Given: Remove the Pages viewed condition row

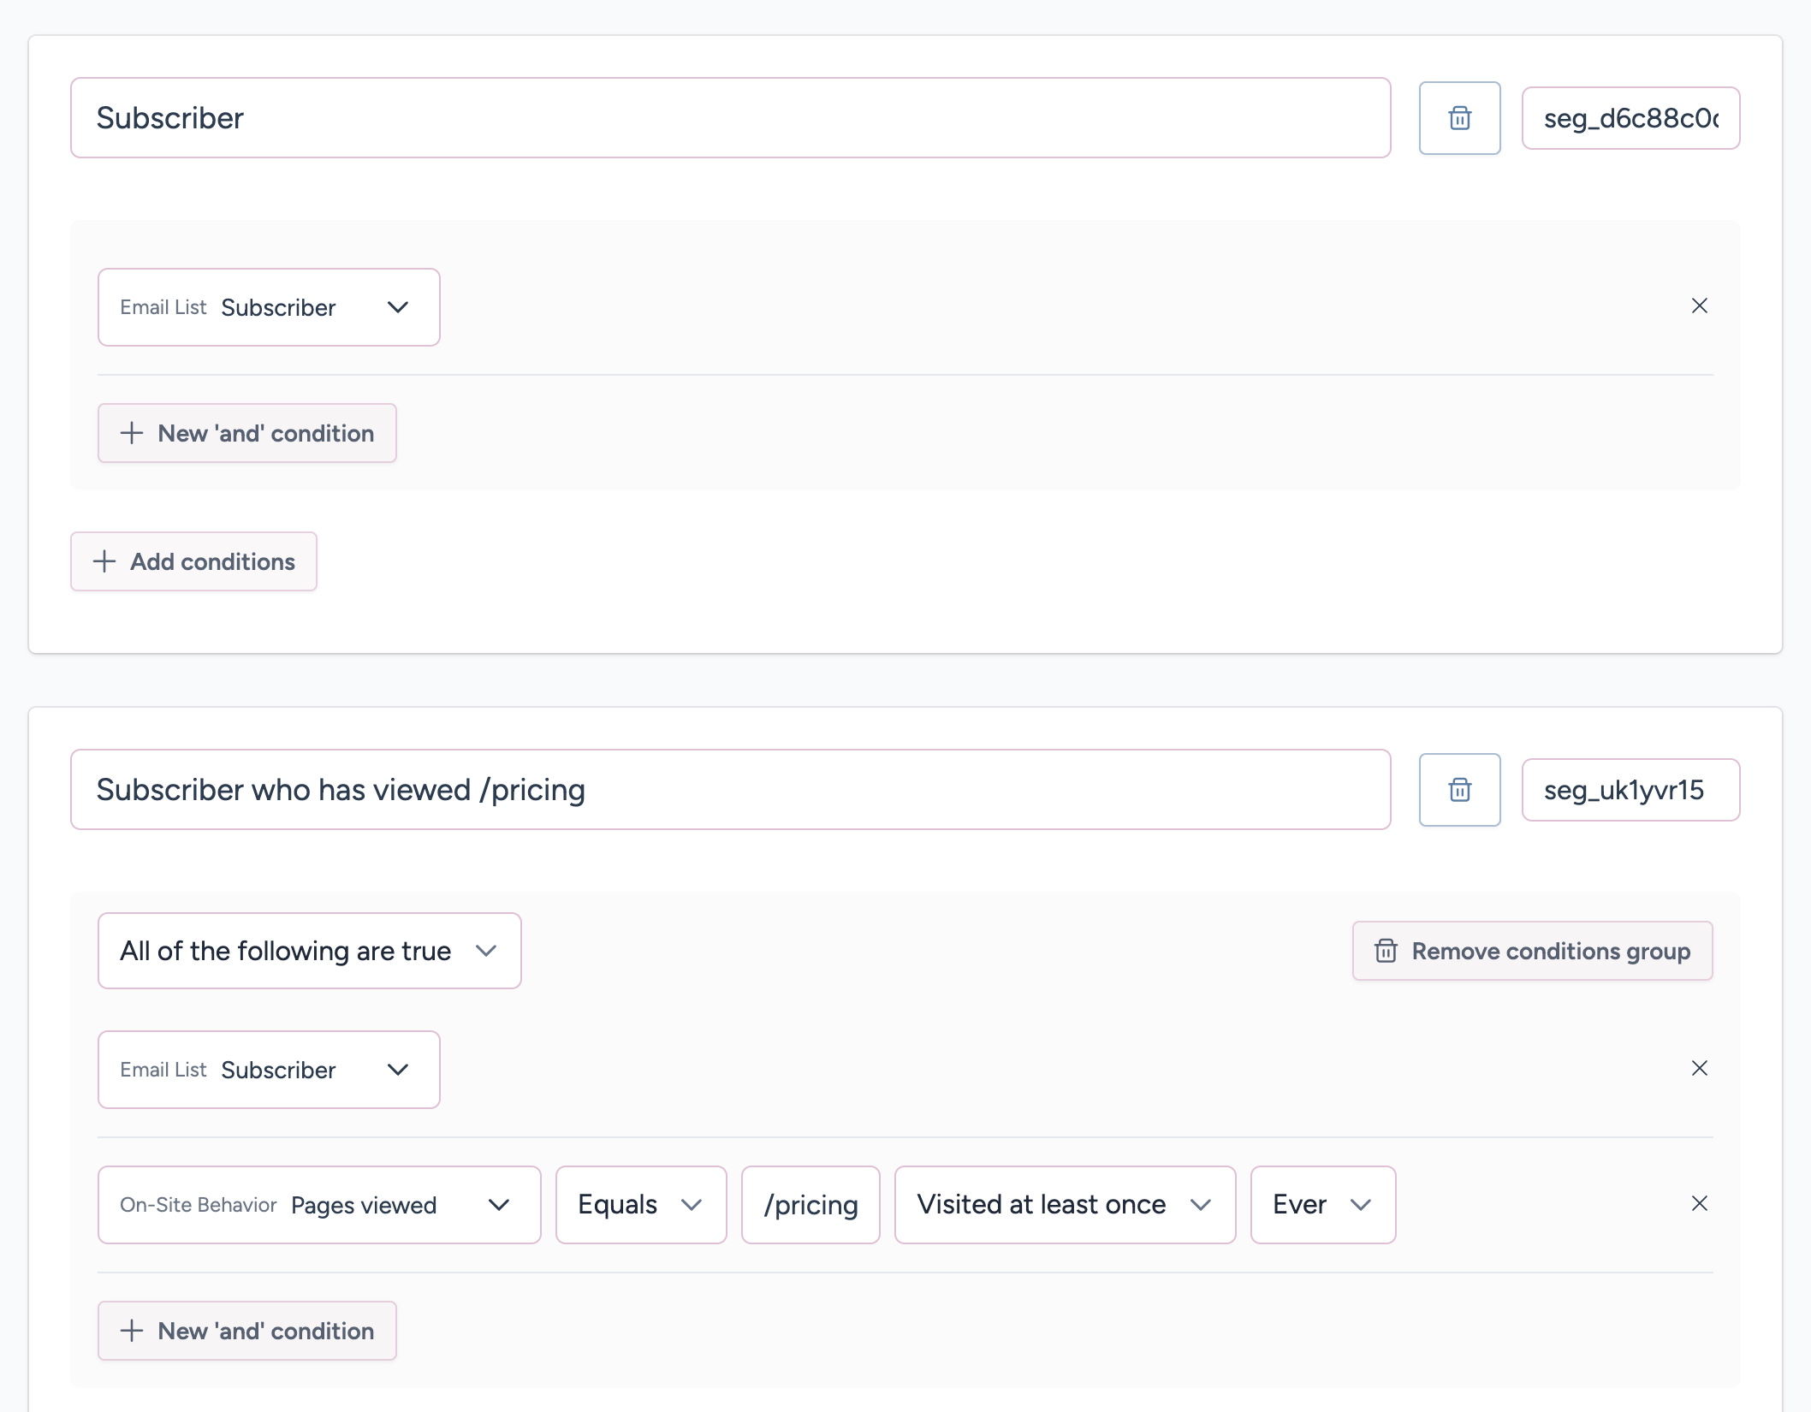Looking at the screenshot, I should click(1699, 1204).
